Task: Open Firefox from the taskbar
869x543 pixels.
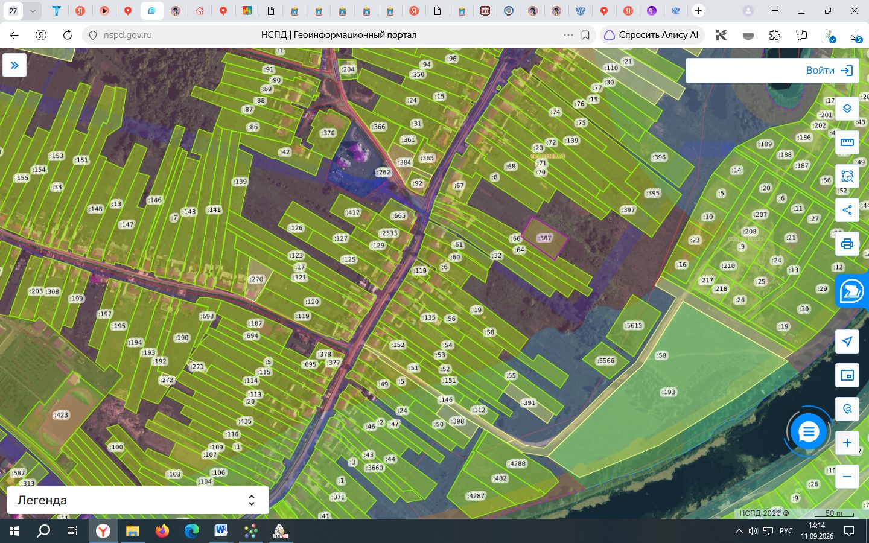Action: coord(162,531)
